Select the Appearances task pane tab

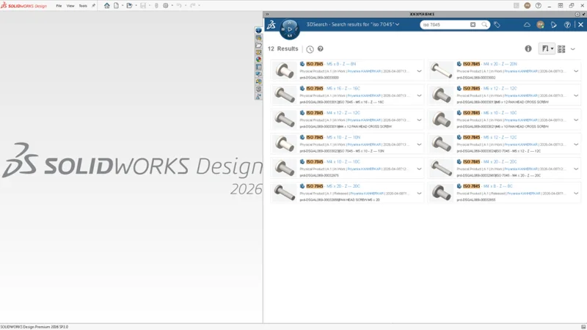(258, 59)
